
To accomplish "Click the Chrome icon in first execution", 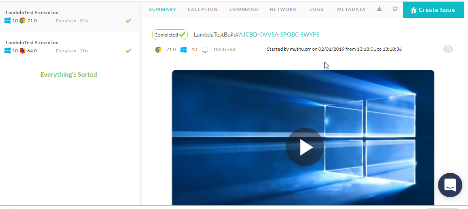I will pos(22,21).
